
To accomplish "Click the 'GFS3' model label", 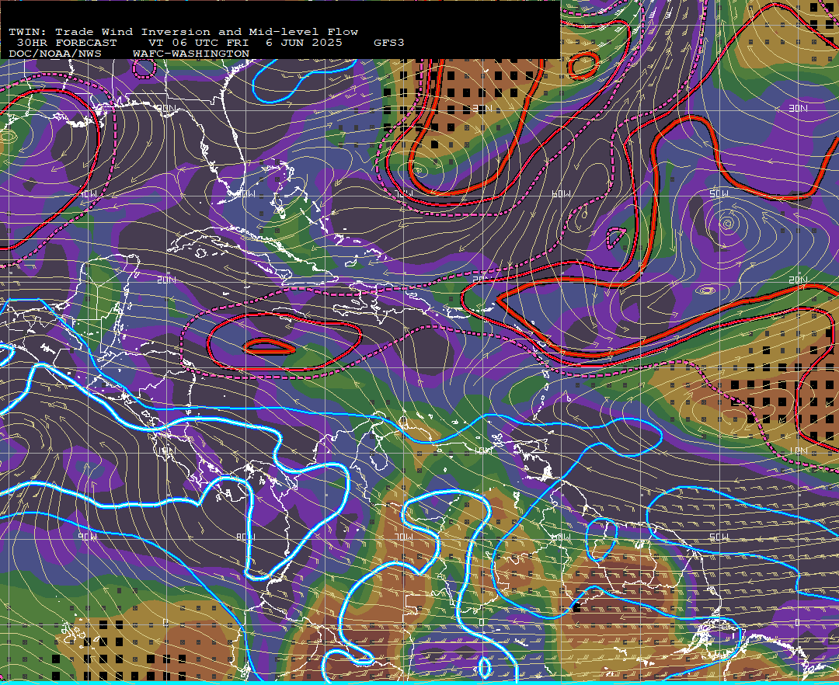I will [389, 43].
